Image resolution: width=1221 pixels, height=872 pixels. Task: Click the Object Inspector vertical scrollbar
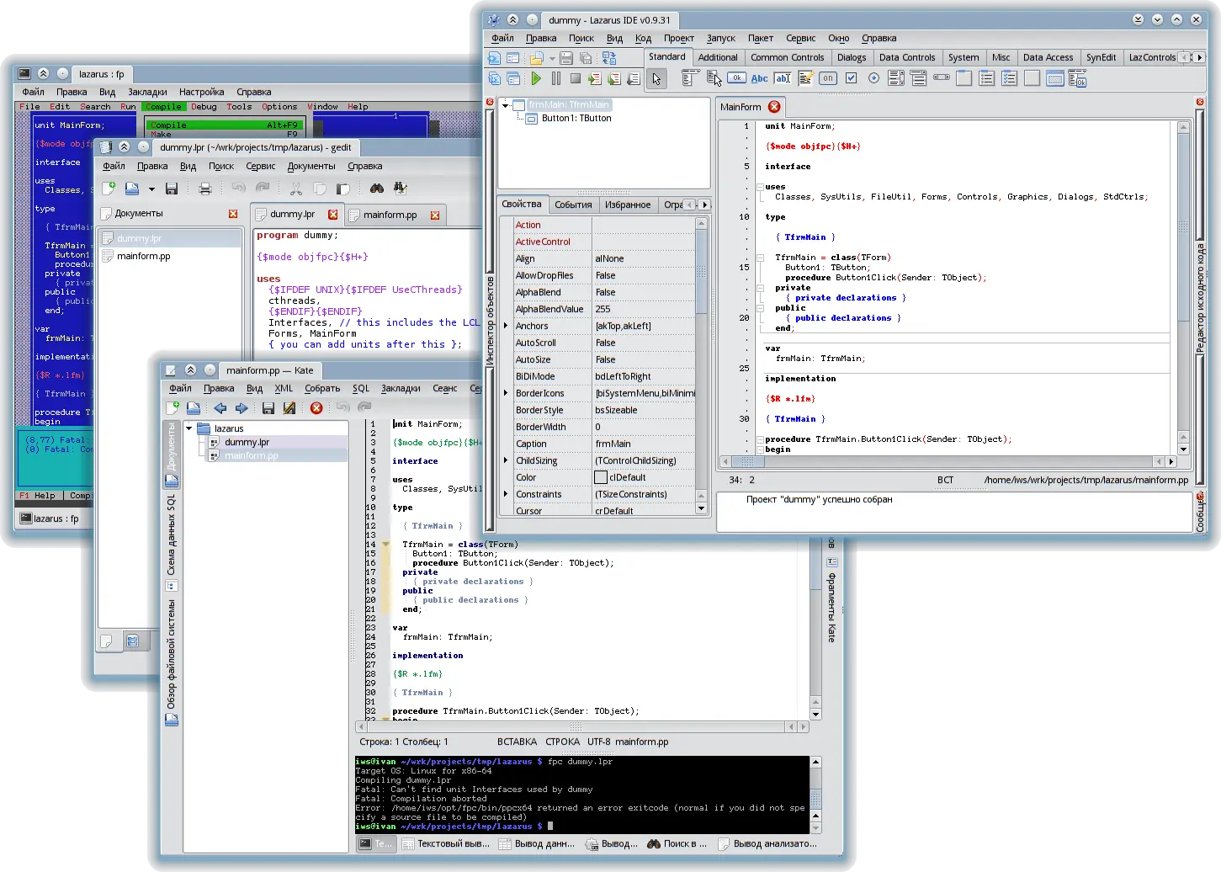tap(702, 365)
